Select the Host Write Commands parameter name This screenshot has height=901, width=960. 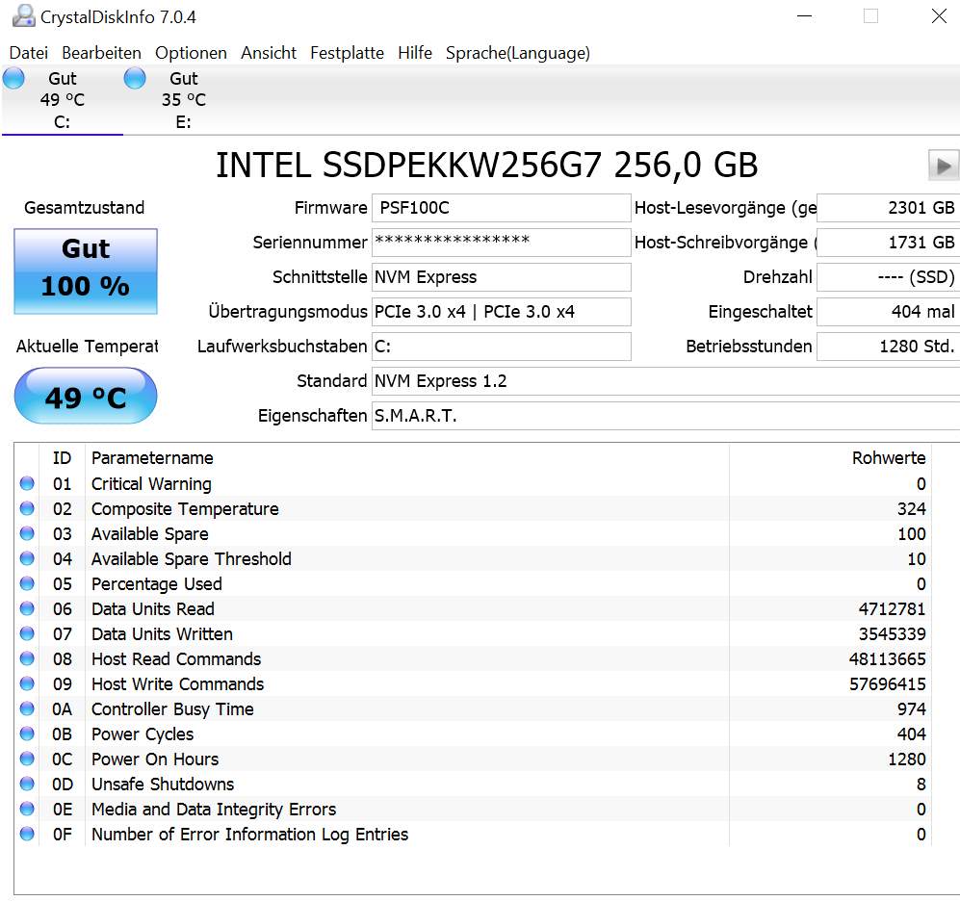(177, 684)
